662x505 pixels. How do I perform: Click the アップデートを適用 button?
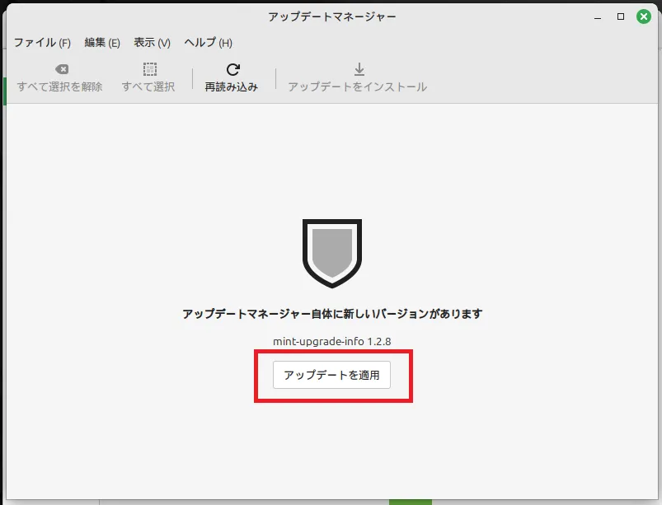pyautogui.click(x=331, y=375)
